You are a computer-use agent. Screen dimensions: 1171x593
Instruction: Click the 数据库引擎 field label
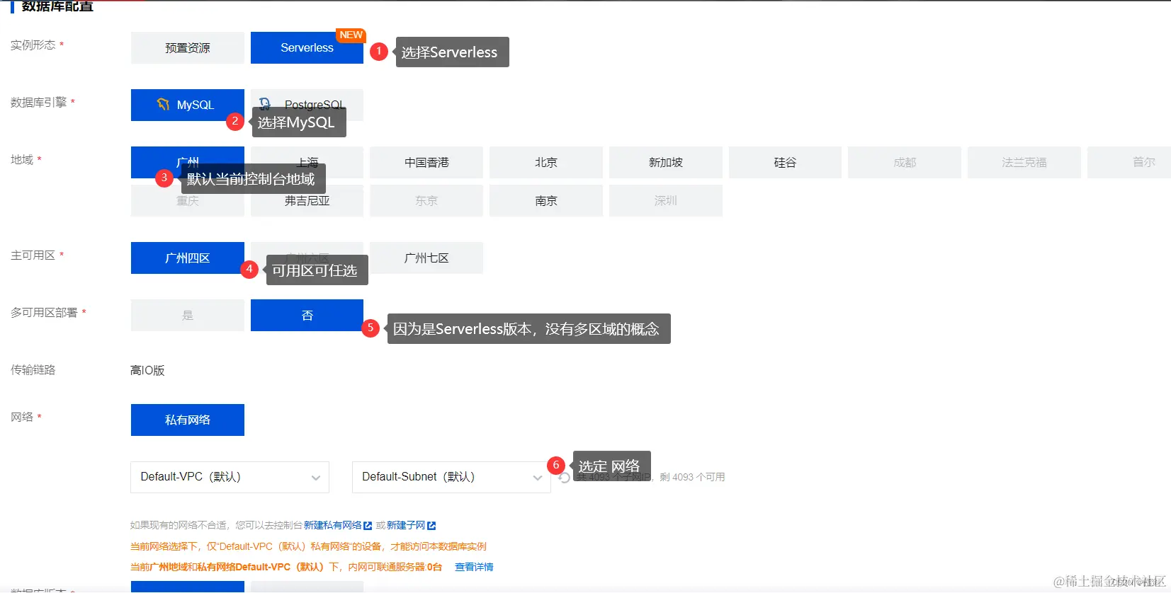[38, 102]
